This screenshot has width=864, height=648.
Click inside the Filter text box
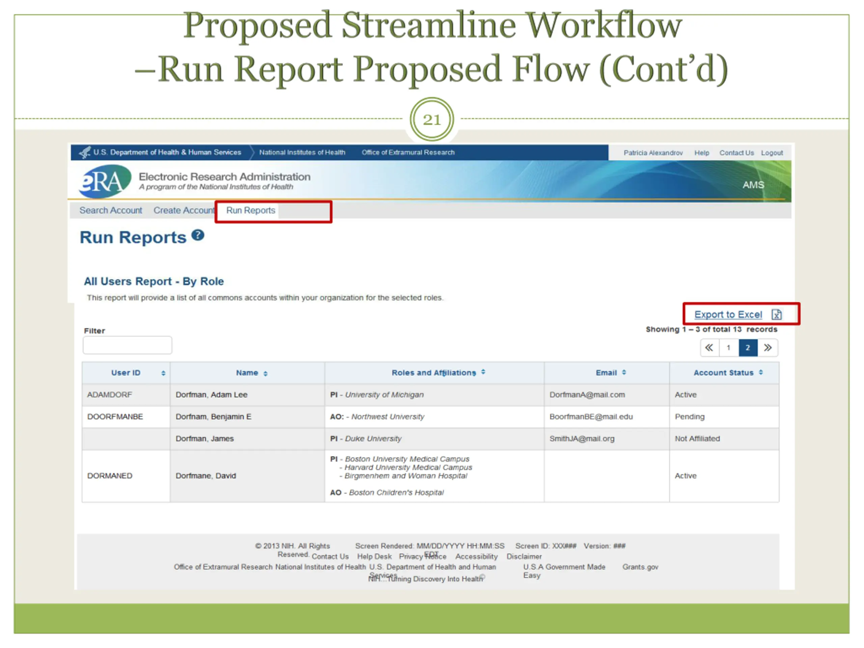127,345
